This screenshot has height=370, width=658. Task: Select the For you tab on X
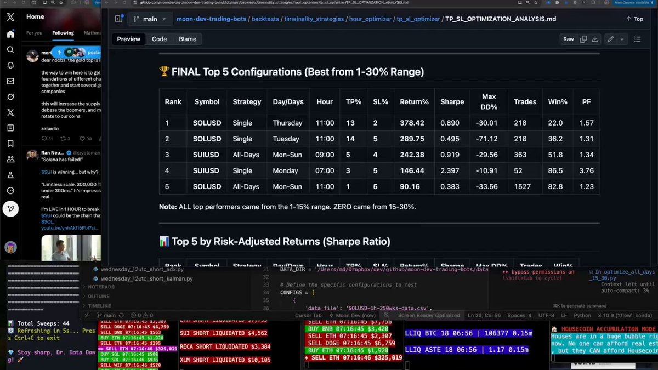click(x=34, y=33)
